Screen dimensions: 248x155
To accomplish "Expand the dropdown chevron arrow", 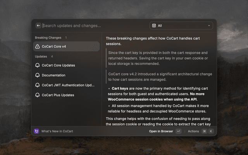I will point(209,26).
